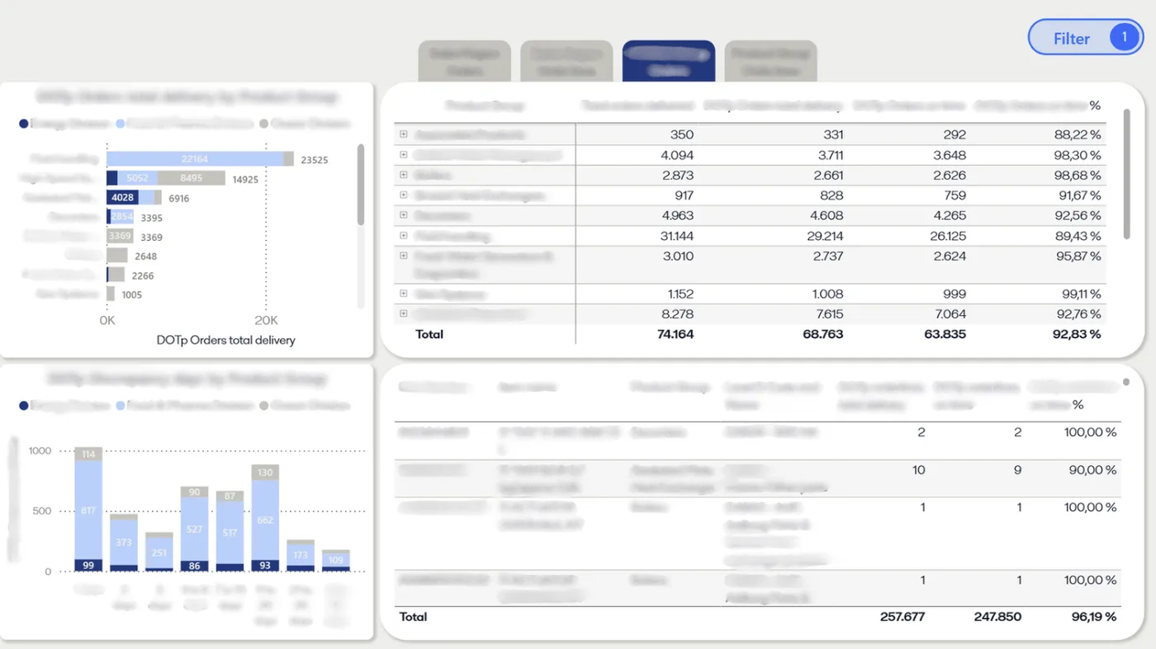1156x649 pixels.
Task: Click light blue legend dot in discrepancy days chart
Action: [121, 406]
